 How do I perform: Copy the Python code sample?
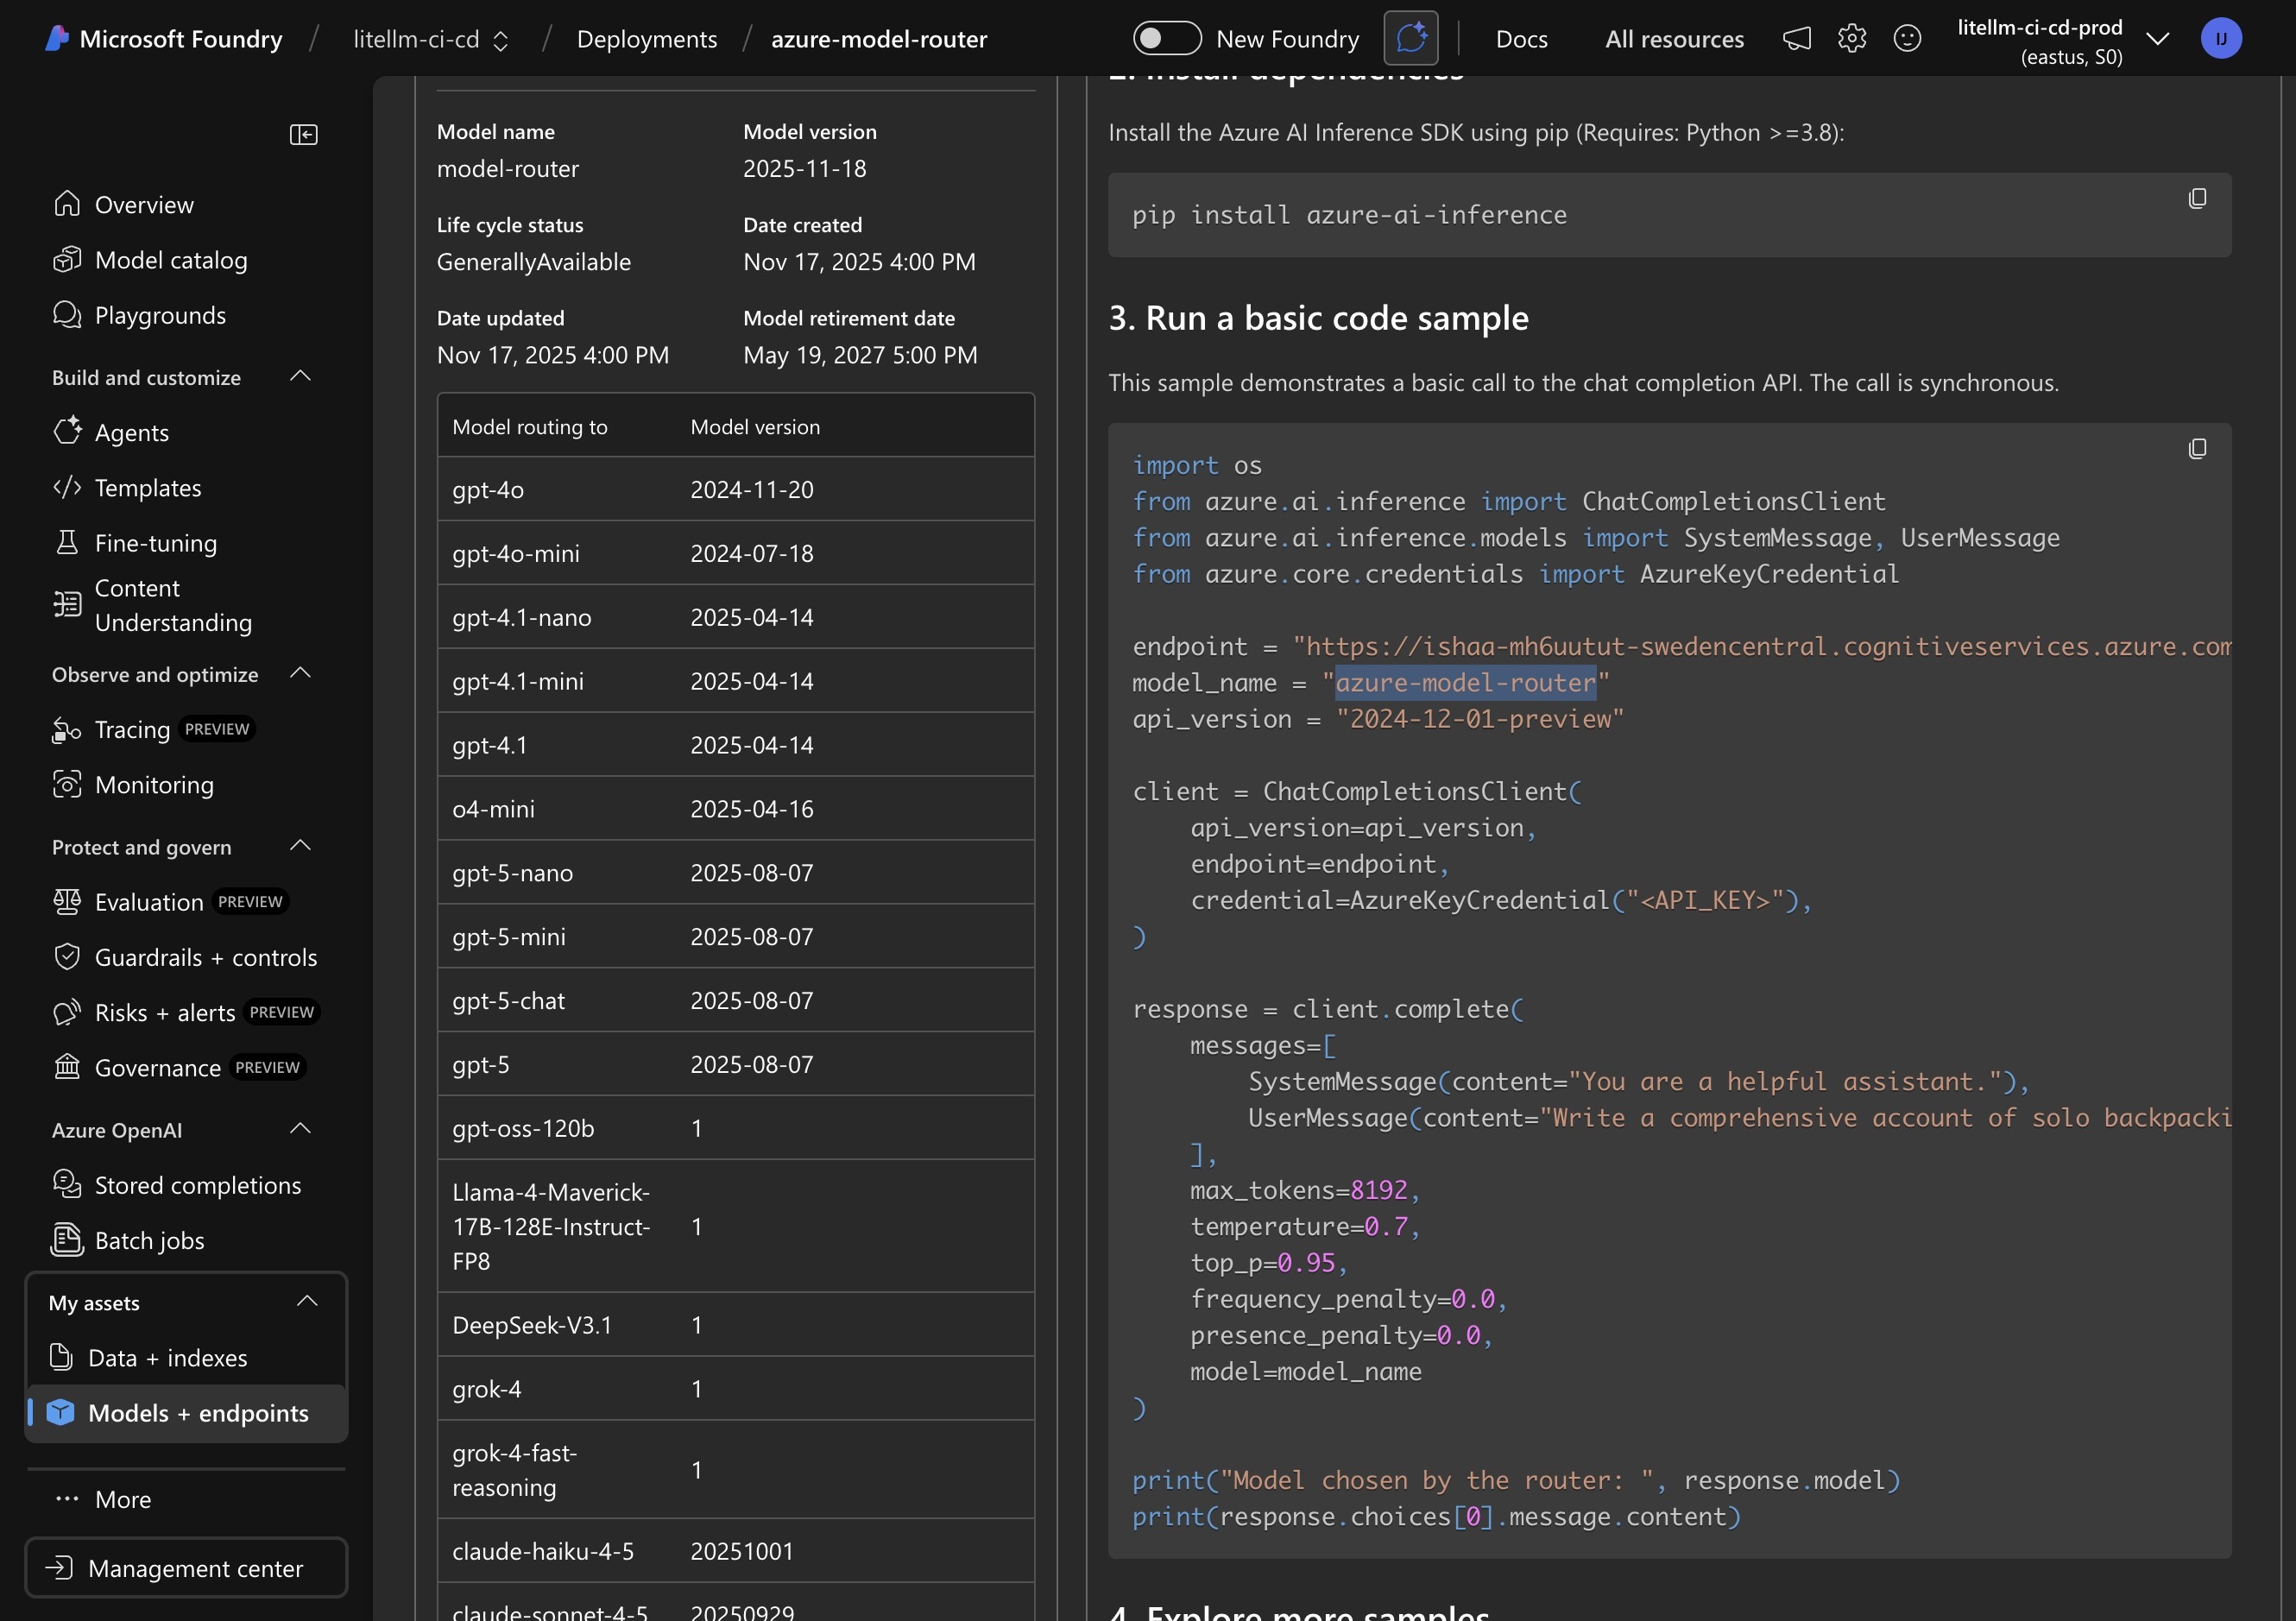coord(2196,449)
